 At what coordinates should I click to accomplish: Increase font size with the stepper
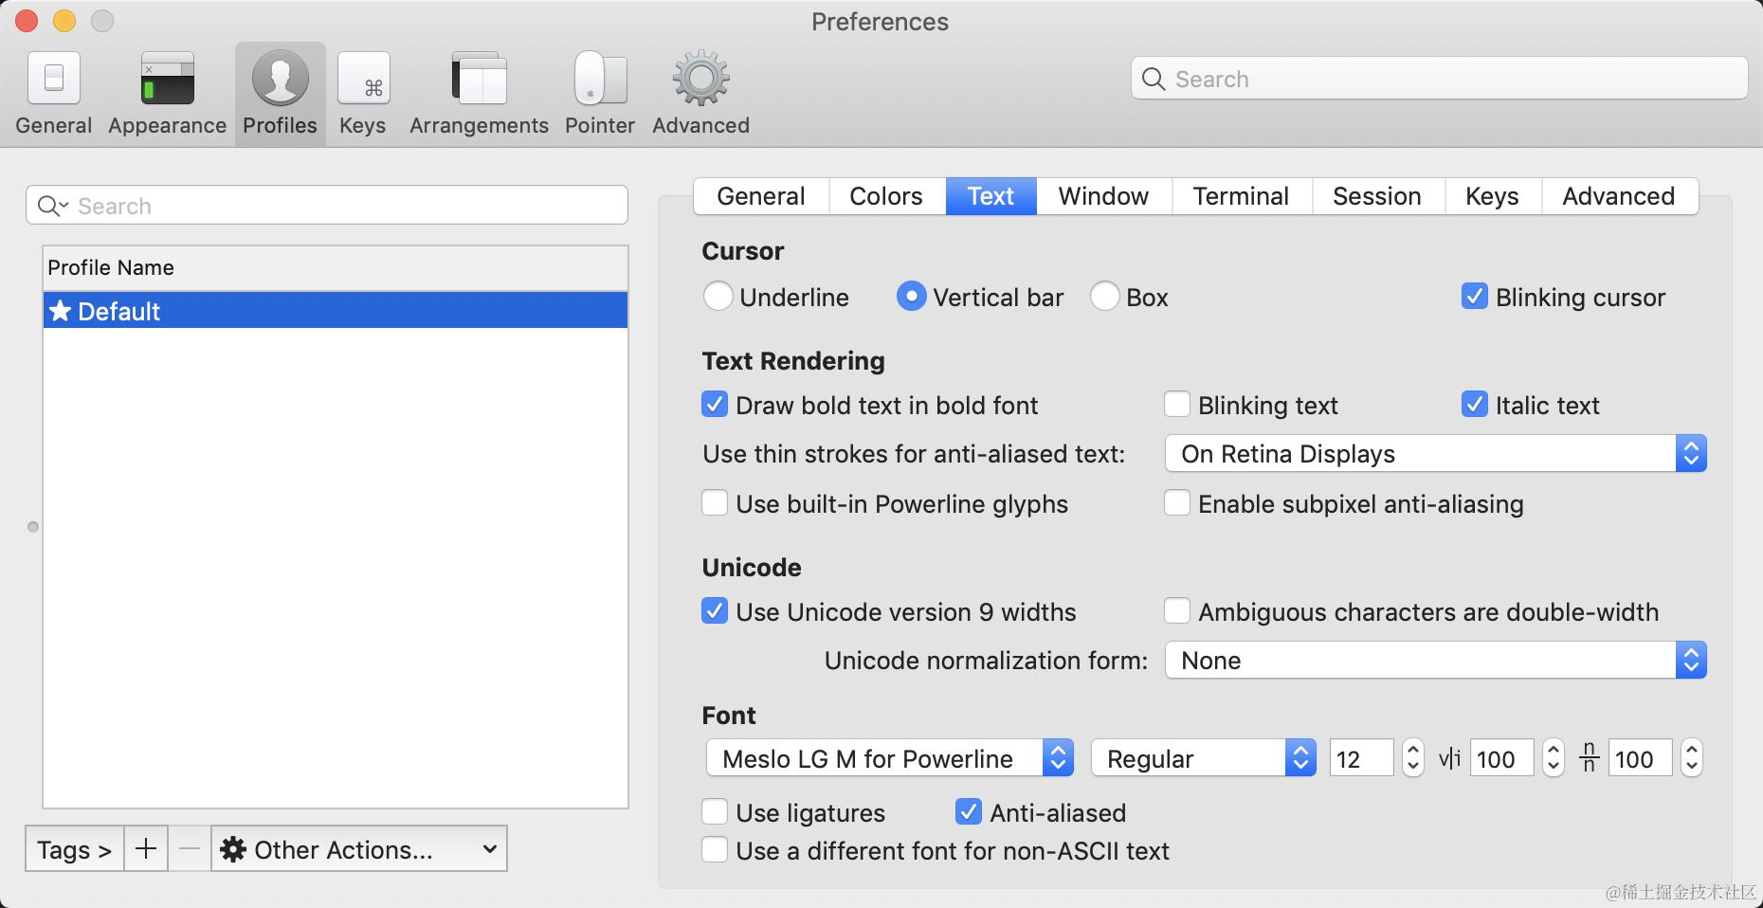tap(1413, 751)
